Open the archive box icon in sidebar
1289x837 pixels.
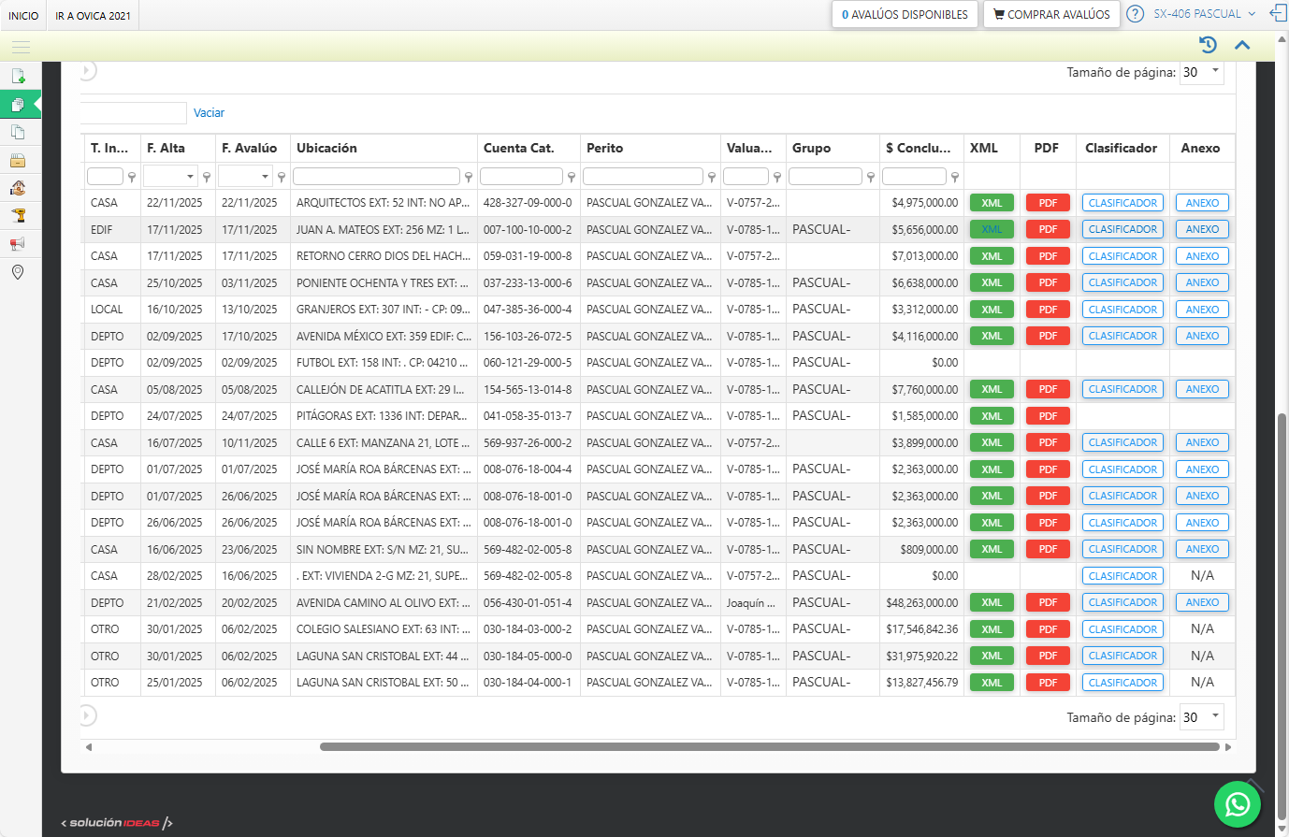click(18, 160)
